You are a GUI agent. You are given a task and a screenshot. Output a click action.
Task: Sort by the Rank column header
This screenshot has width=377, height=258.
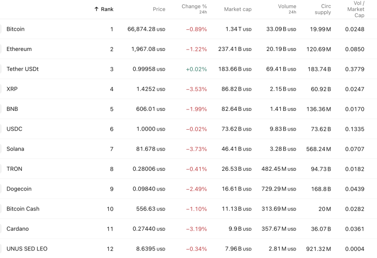107,9
